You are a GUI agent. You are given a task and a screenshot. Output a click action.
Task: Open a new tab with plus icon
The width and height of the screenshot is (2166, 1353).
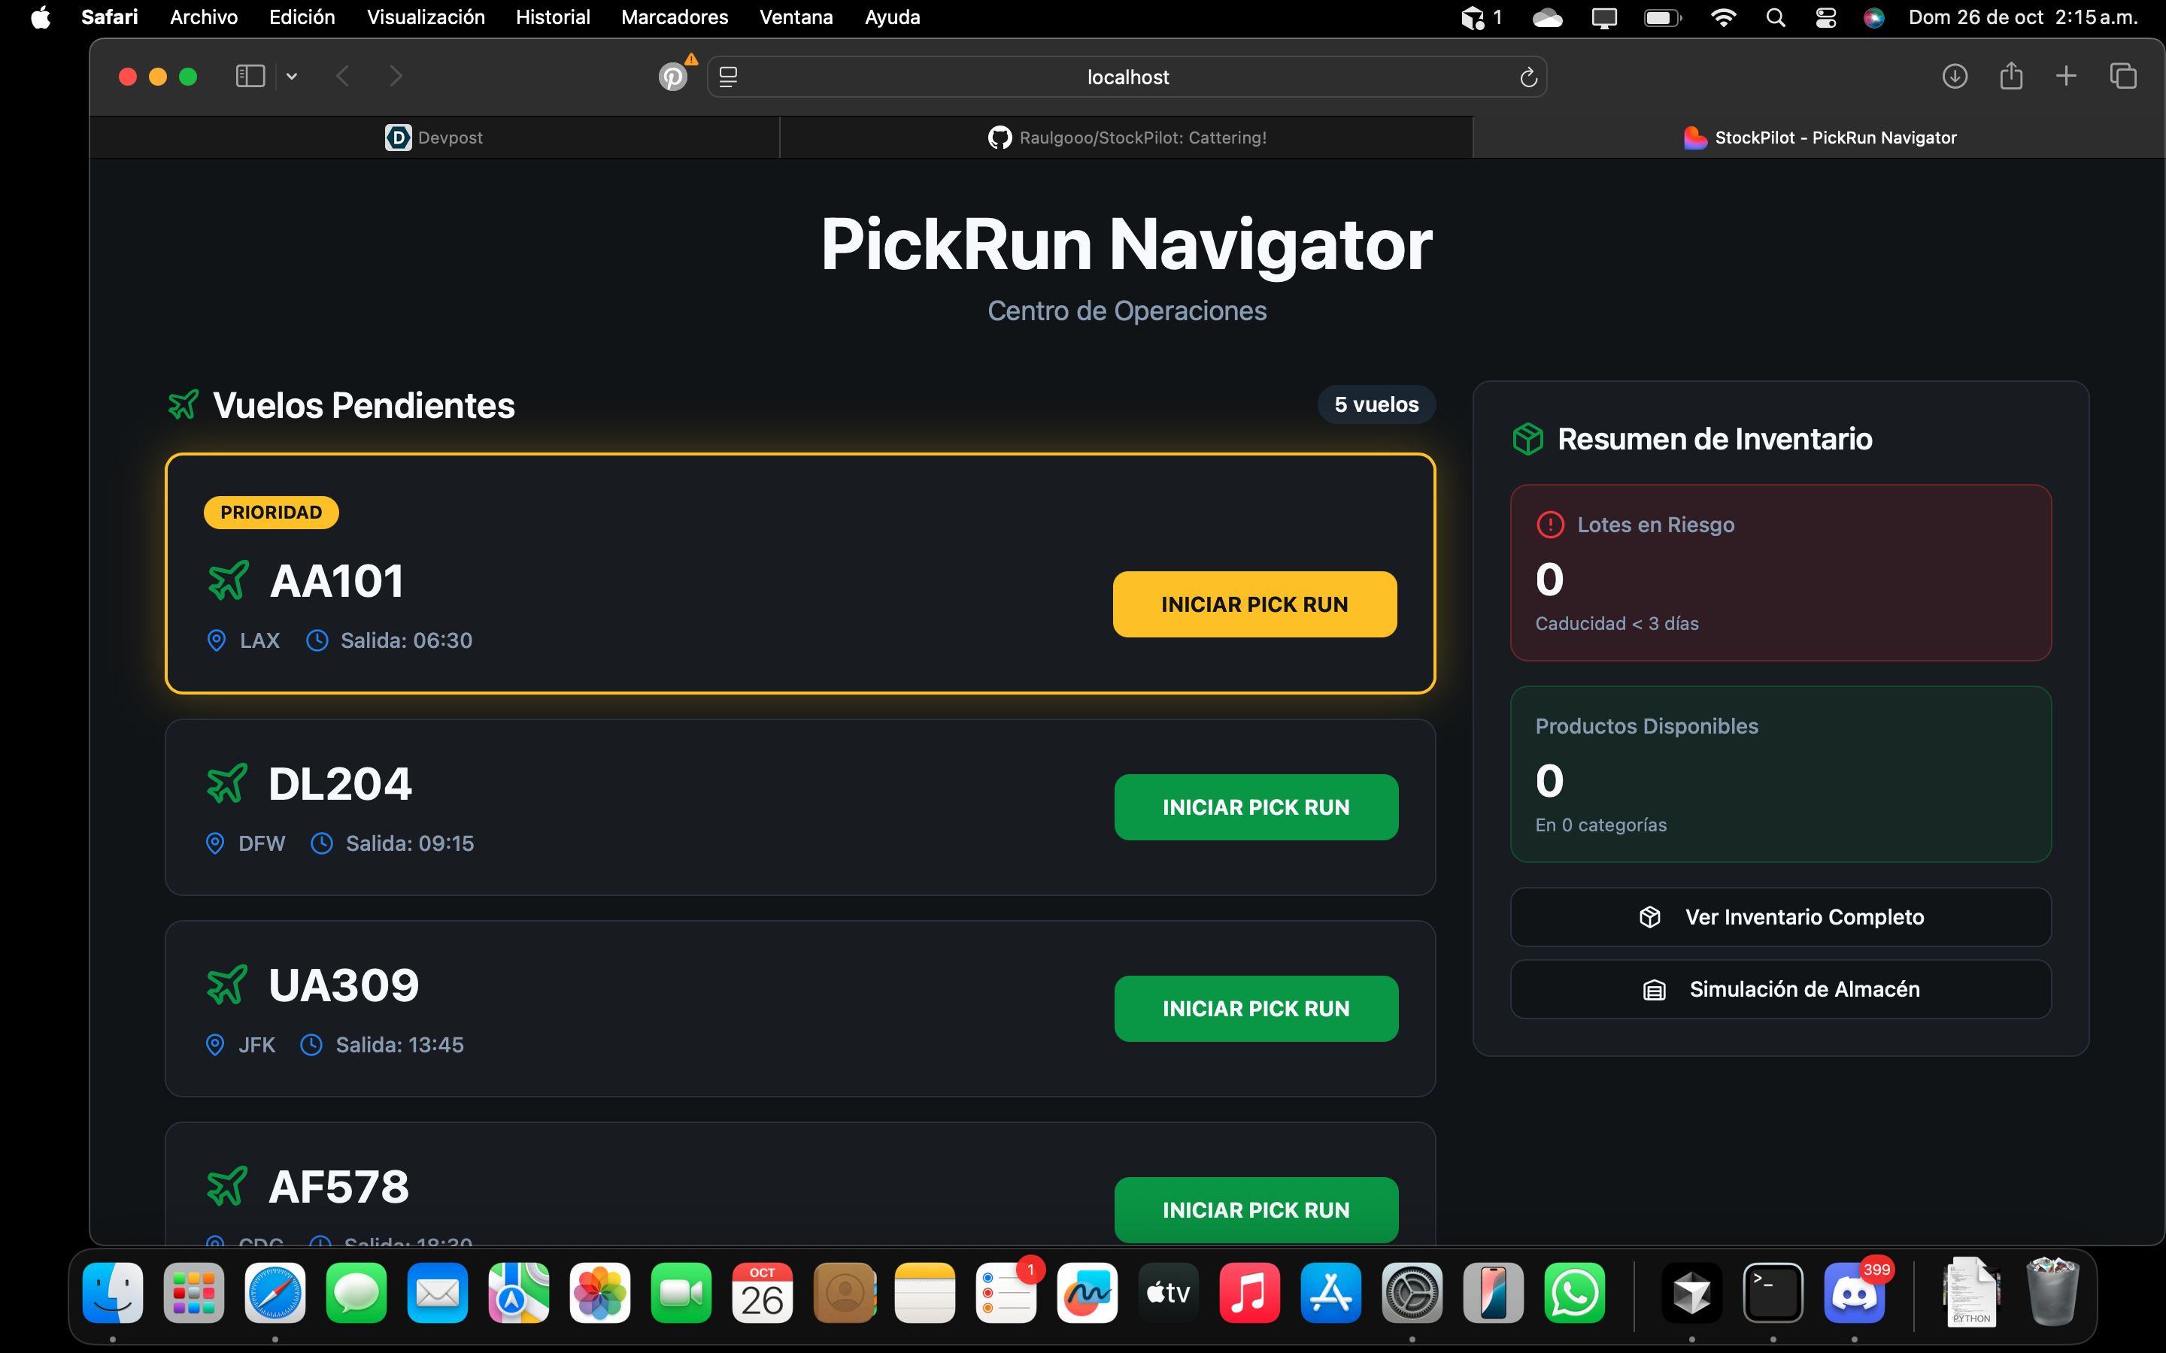(x=2067, y=76)
